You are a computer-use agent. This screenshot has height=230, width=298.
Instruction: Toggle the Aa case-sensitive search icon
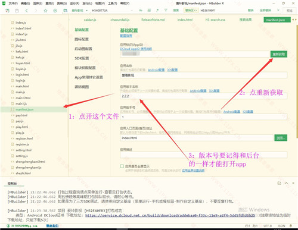tap(141, 10)
